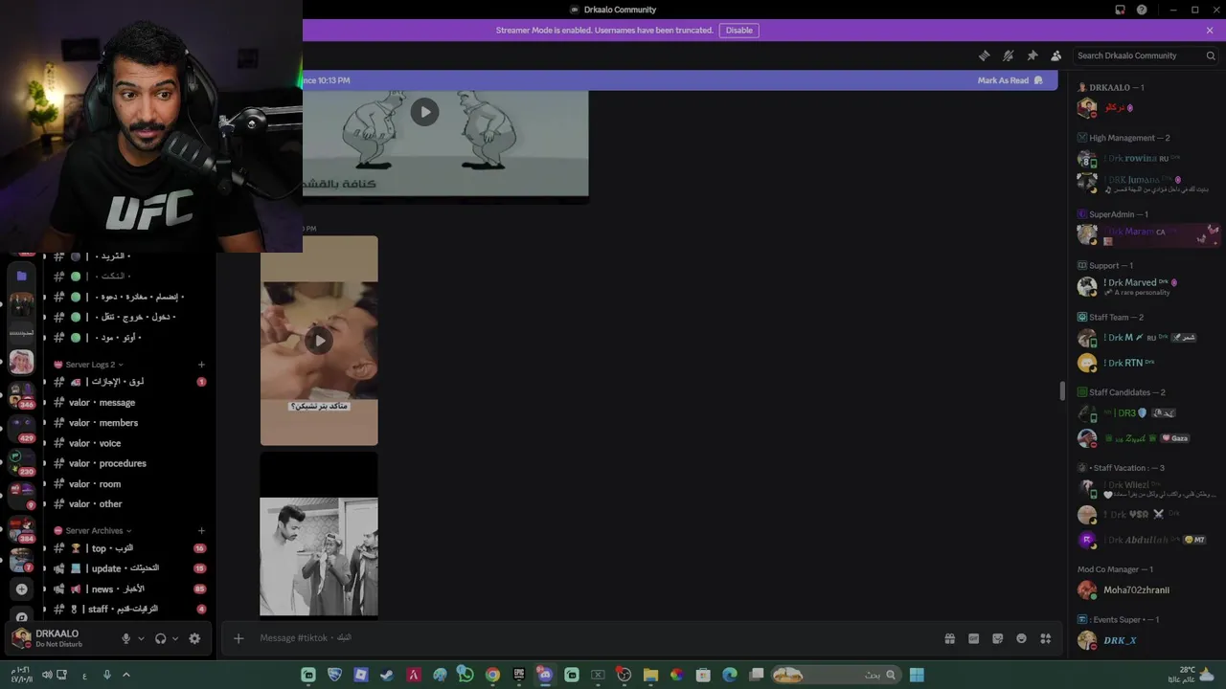1226x689 pixels.
Task: Play the middle face video
Action: click(319, 341)
